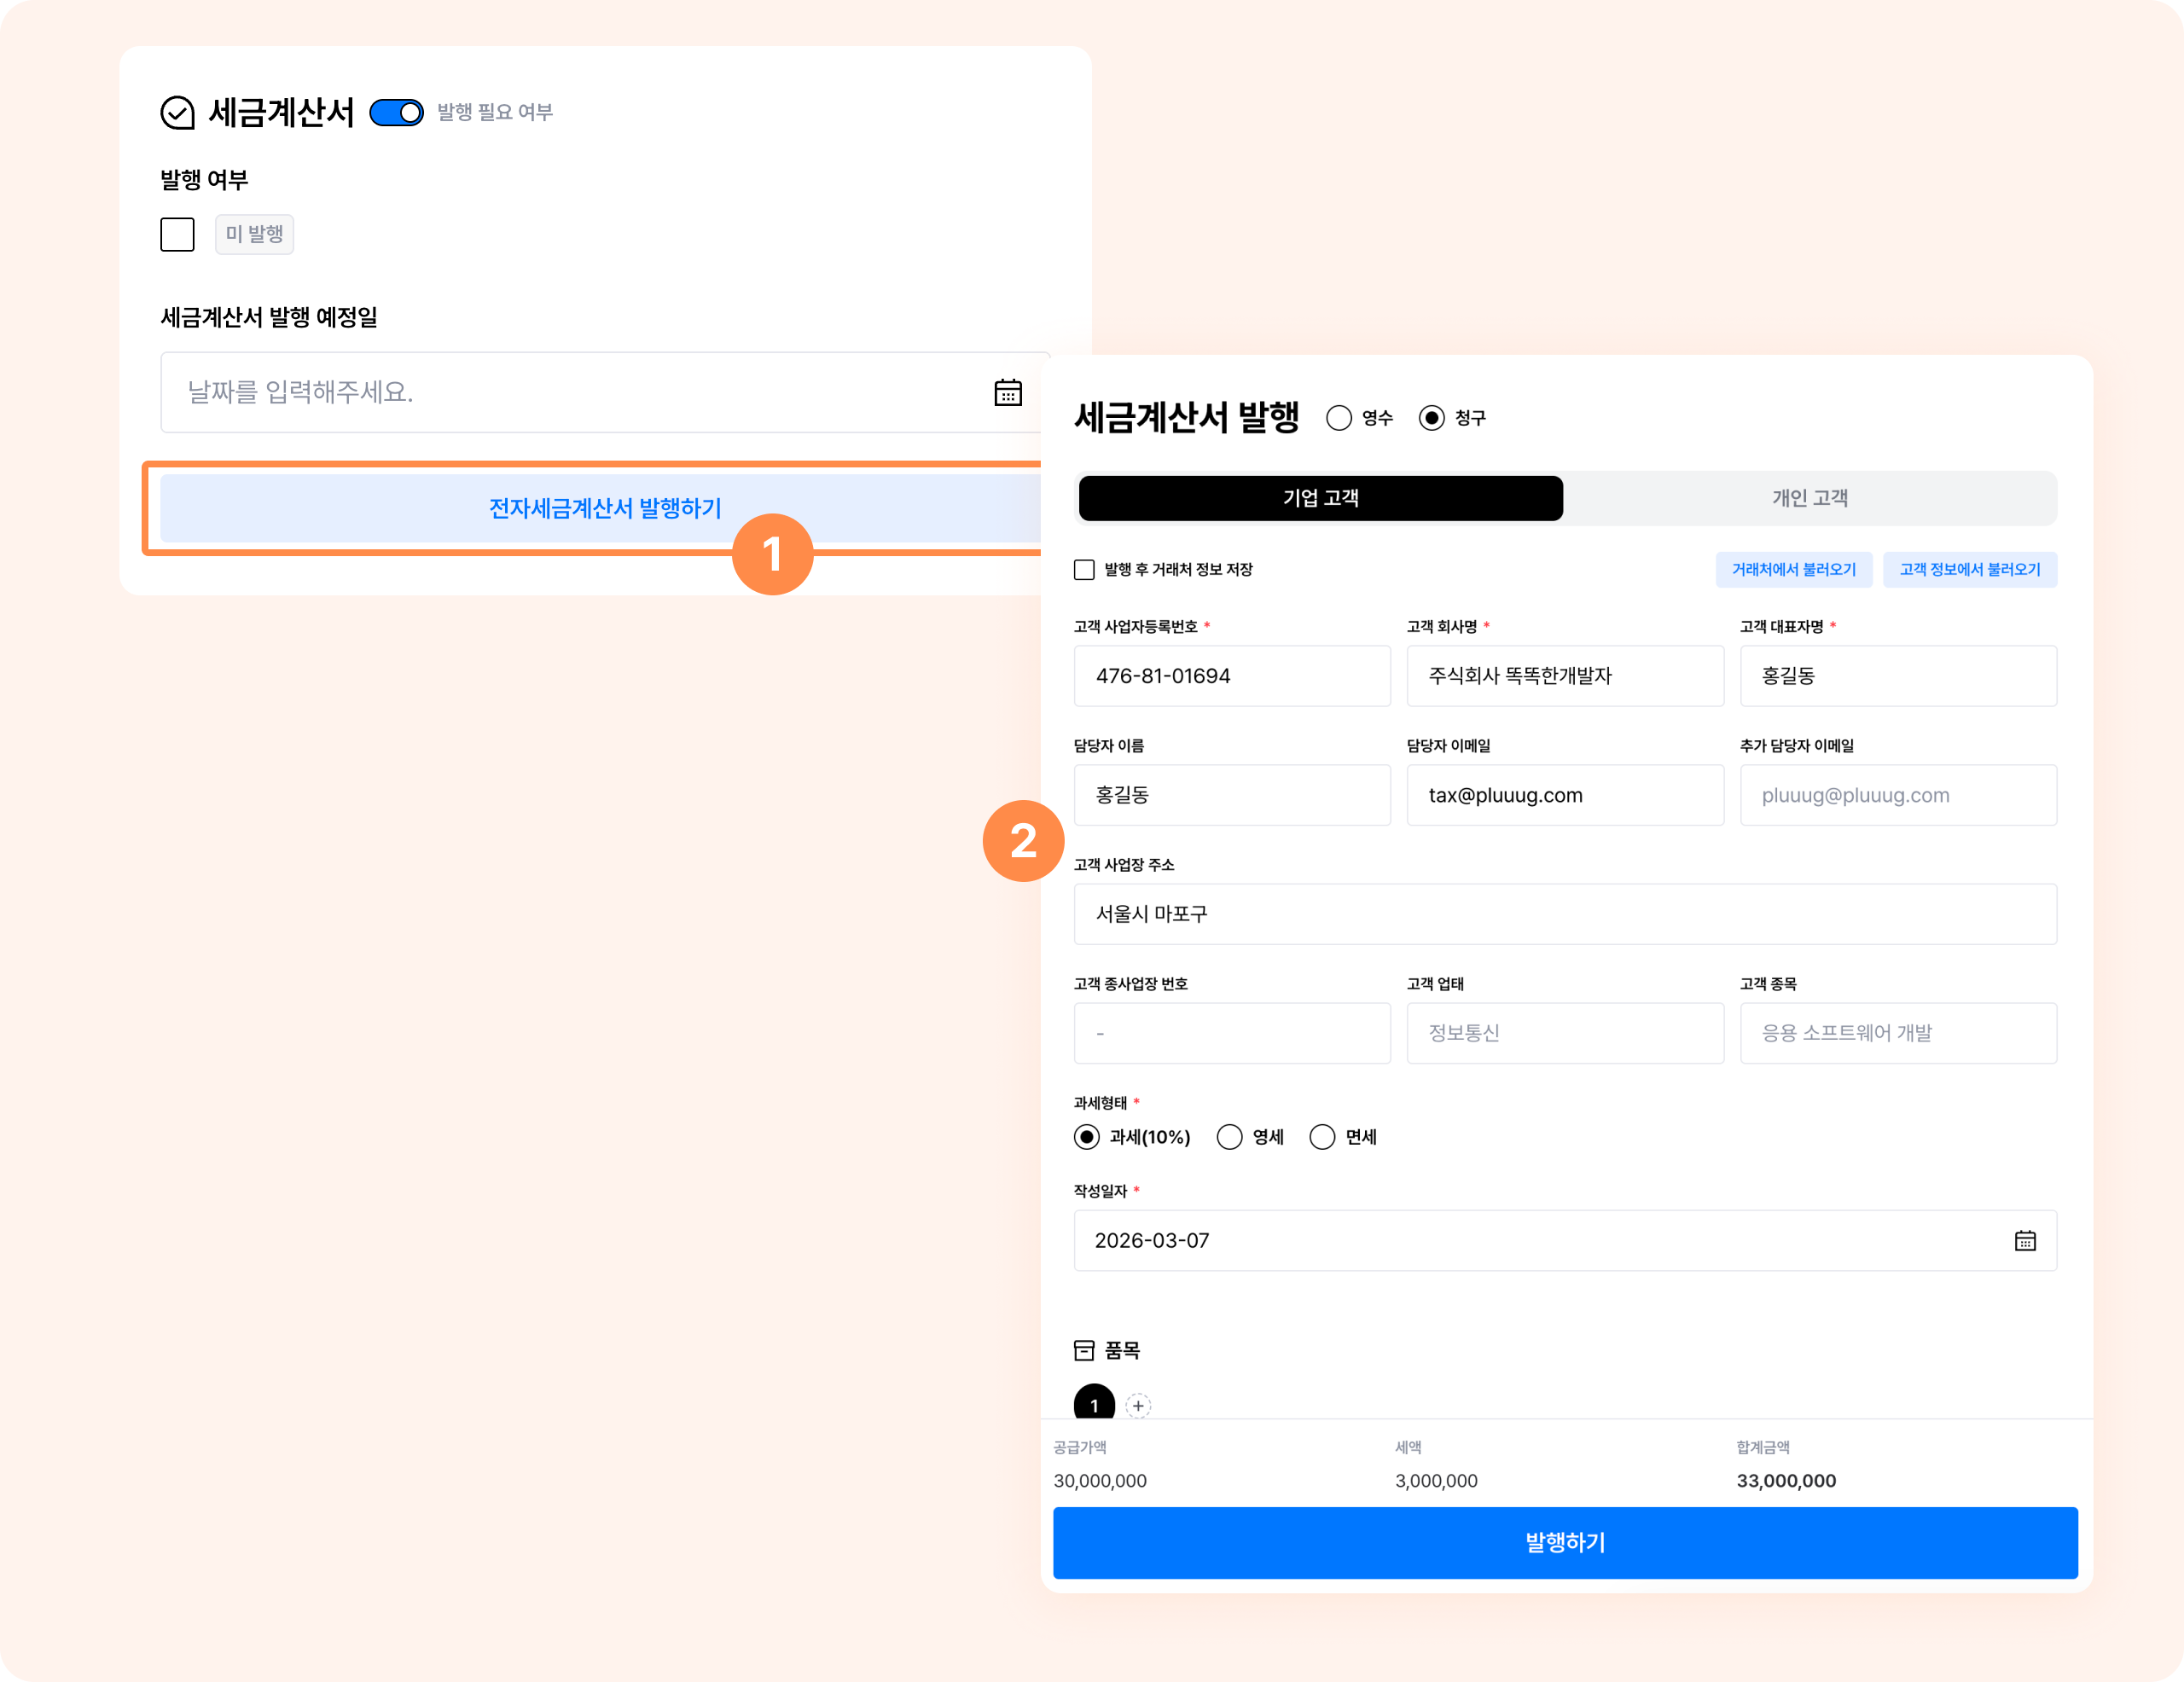
Task: Click the check-circle icon beside 세금계산서
Action: (178, 113)
